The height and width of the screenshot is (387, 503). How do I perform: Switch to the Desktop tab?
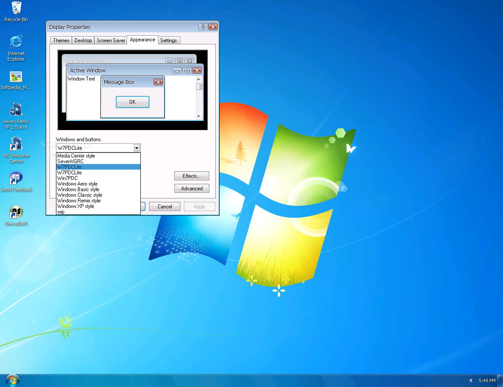tap(83, 40)
